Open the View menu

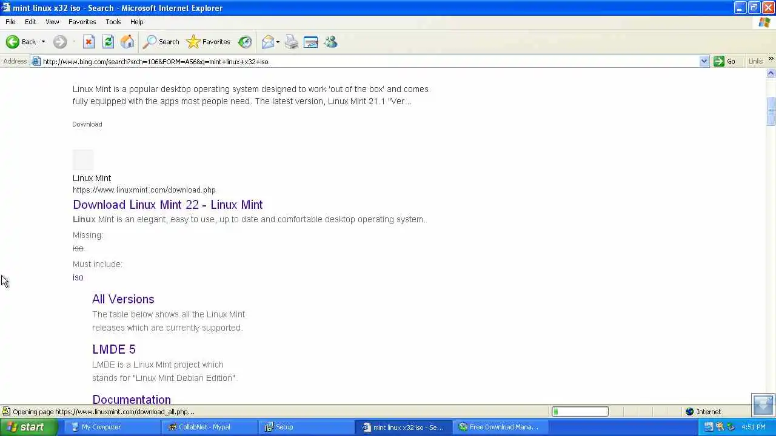pyautogui.click(x=52, y=22)
